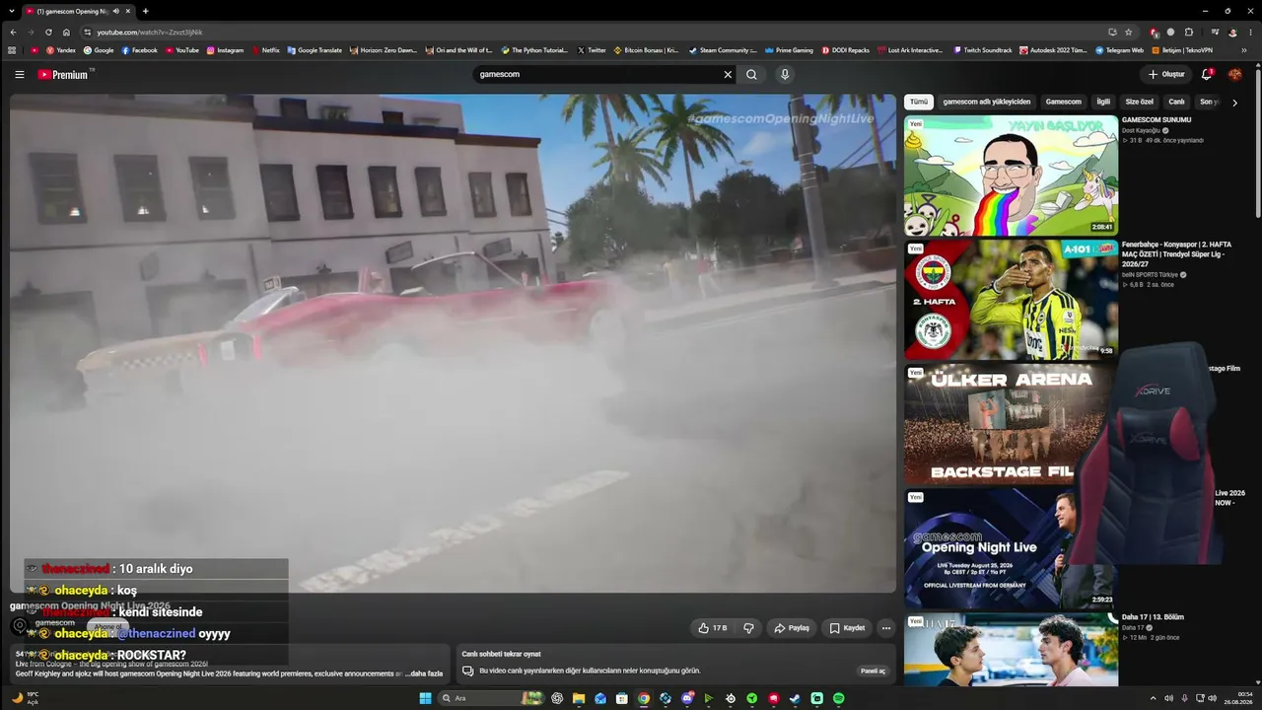Open Spotify from the taskbar
This screenshot has width=1262, height=710.
[839, 698]
